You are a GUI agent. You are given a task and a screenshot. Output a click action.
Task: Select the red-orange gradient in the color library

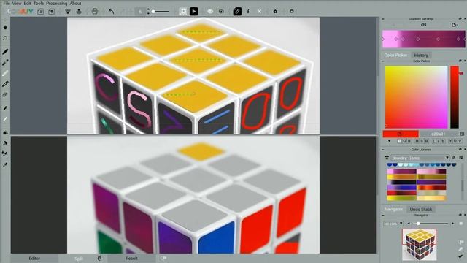click(431, 188)
